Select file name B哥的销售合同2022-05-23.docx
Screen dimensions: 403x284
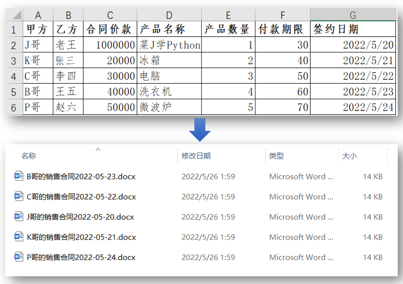(81, 176)
